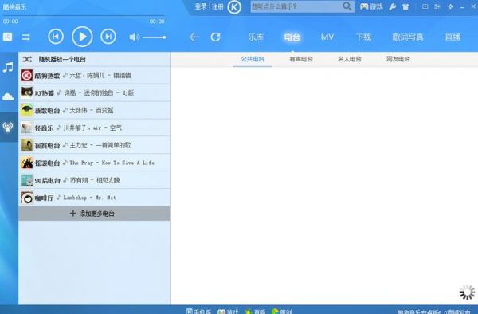The width and height of the screenshot is (478, 314).
Task: Switch to the 歌词写真 lyrics photo tab
Action: [x=408, y=37]
